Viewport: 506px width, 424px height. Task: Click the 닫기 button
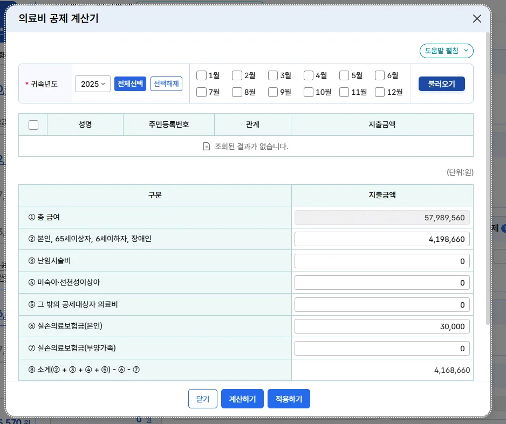[203, 399]
